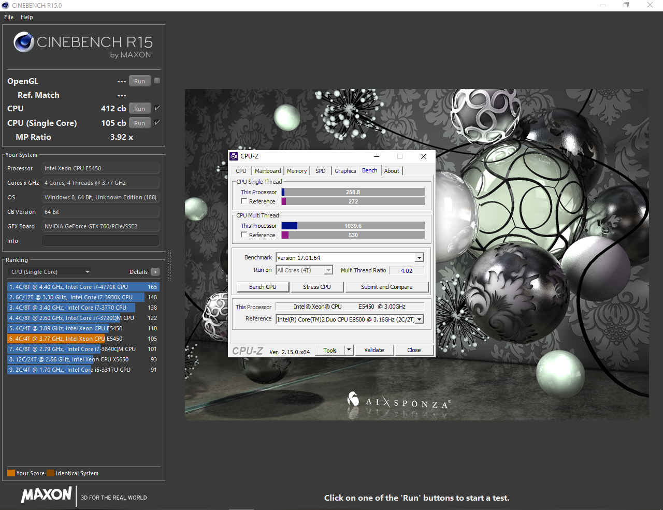
Task: Click the Cinebench R15 logo sphere icon
Action: (x=24, y=42)
